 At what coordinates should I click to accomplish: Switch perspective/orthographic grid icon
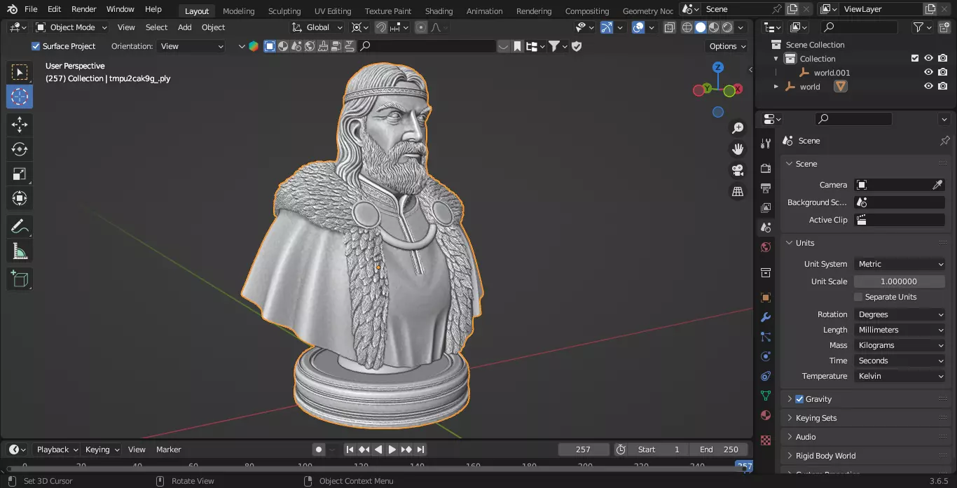coord(738,191)
